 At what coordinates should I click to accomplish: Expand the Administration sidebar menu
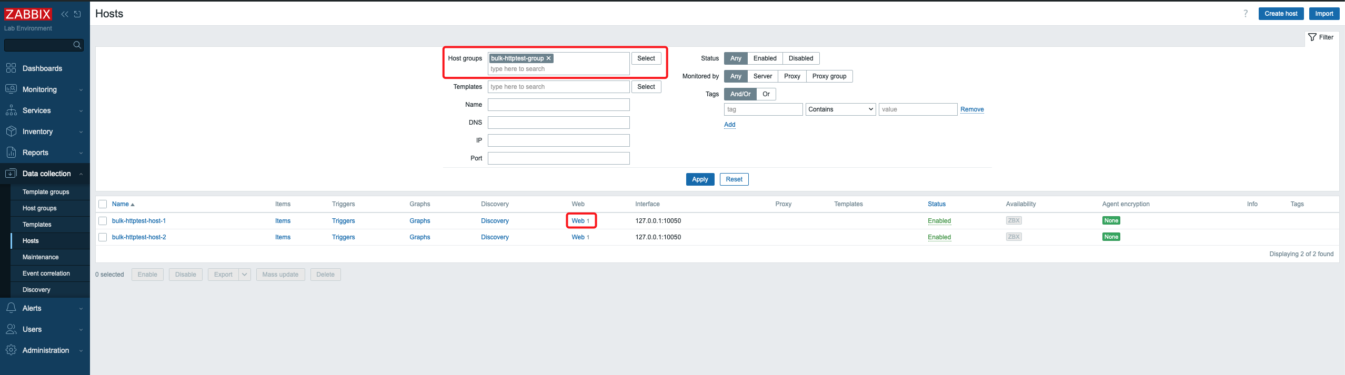[x=45, y=350]
